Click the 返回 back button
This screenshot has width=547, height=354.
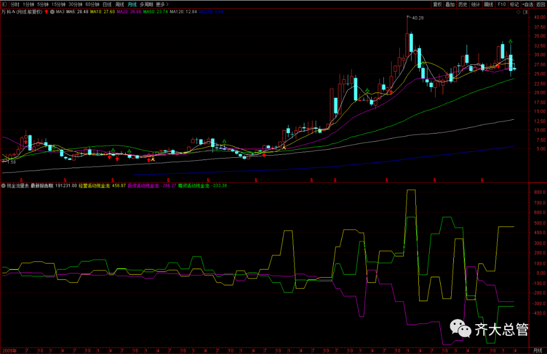click(x=540, y=4)
